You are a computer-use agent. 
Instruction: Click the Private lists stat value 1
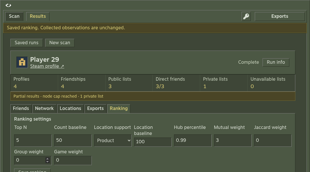click(205, 86)
